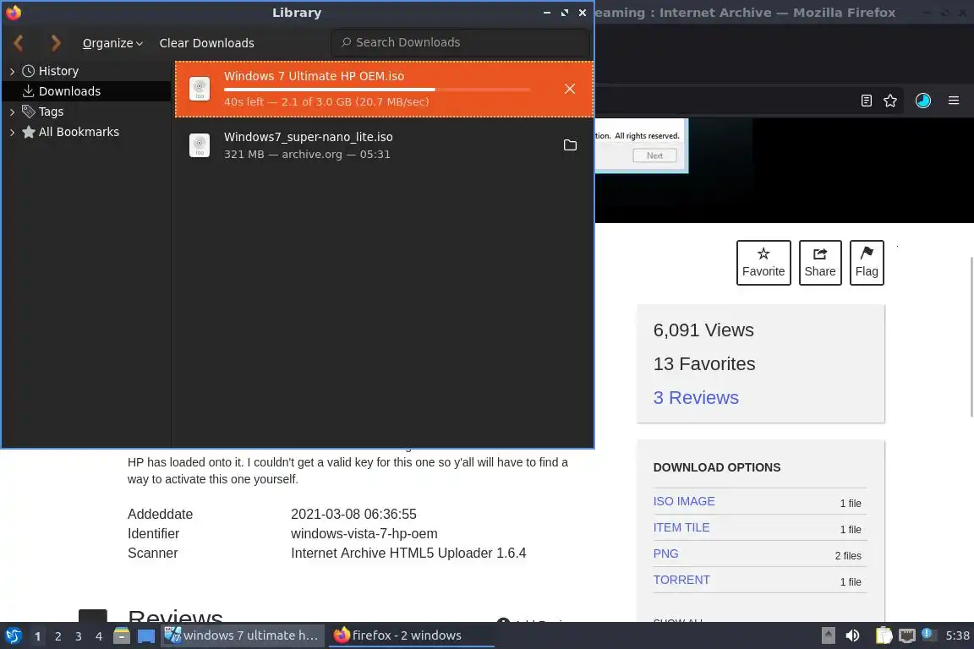Image resolution: width=974 pixels, height=649 pixels.
Task: Click ISO file icon of super-nano_lite download
Action: [200, 145]
